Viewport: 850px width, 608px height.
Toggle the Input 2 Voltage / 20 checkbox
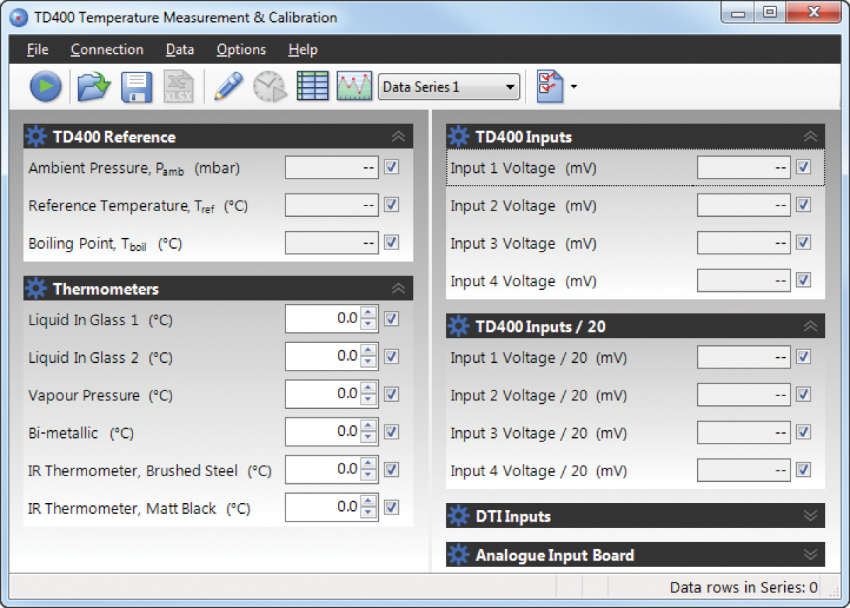[x=803, y=394]
